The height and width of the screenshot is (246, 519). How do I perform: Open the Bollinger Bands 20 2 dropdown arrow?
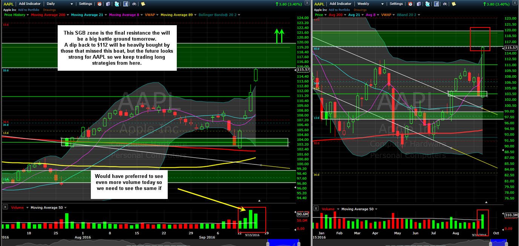239,15
